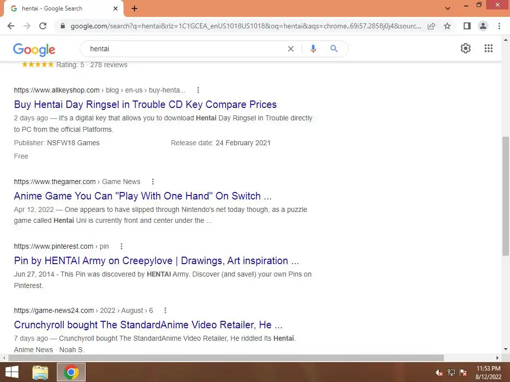Click the browser back arrow

(x=11, y=26)
